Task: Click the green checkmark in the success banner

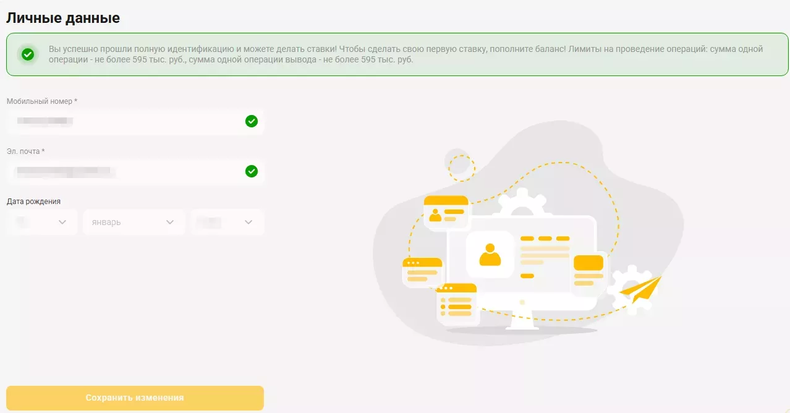Action: [x=28, y=54]
